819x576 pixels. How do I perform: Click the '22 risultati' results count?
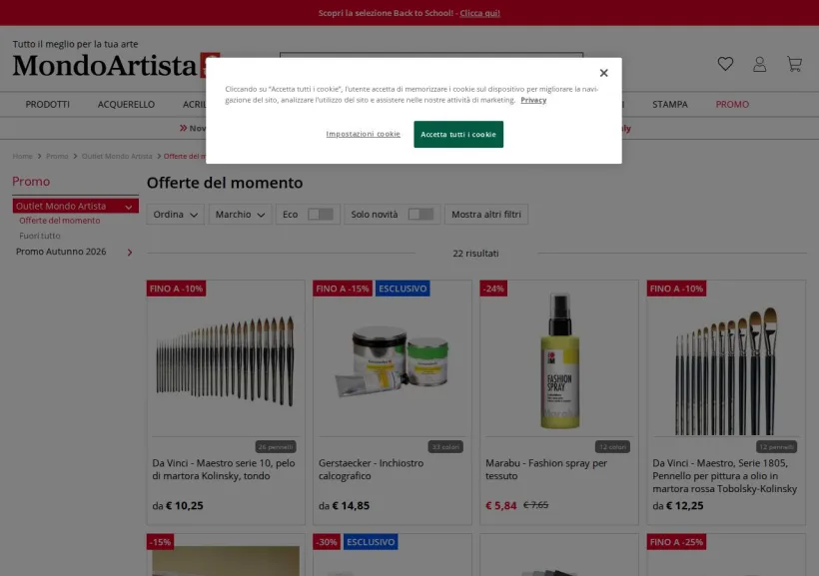tap(475, 254)
